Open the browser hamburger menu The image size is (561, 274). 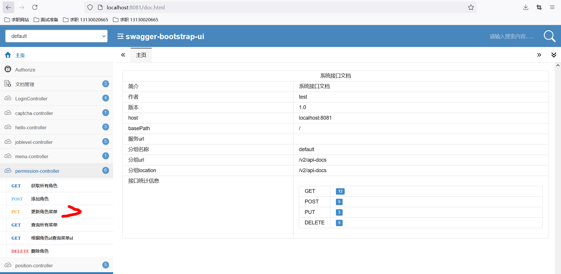(x=552, y=7)
